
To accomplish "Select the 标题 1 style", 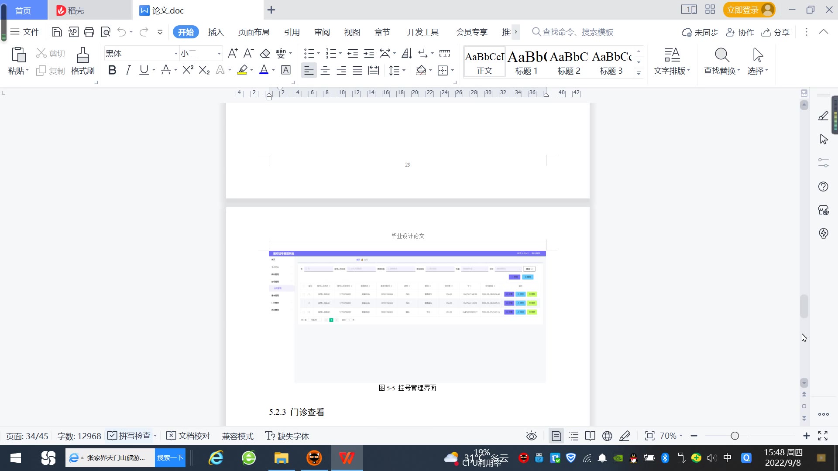I will [x=526, y=61].
